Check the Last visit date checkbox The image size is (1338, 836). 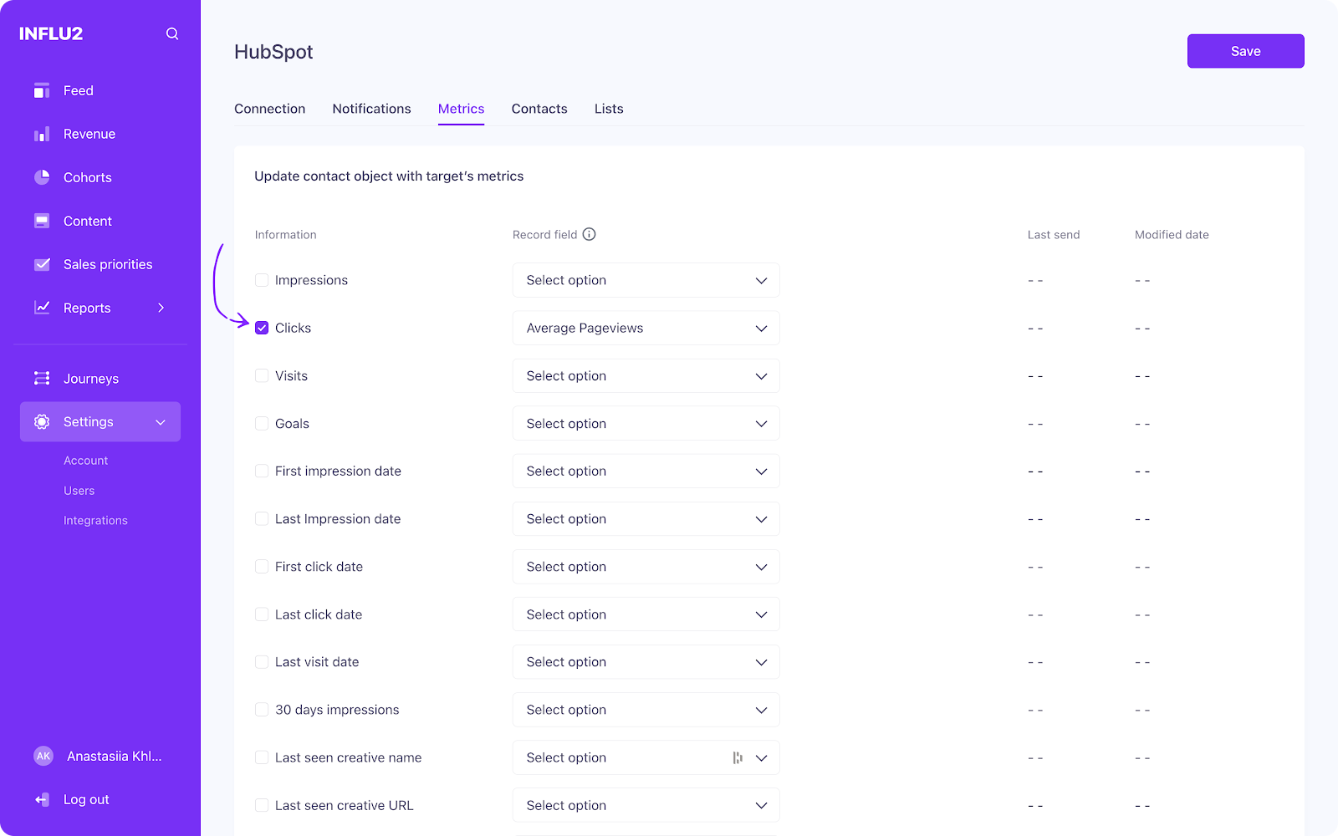(262, 662)
